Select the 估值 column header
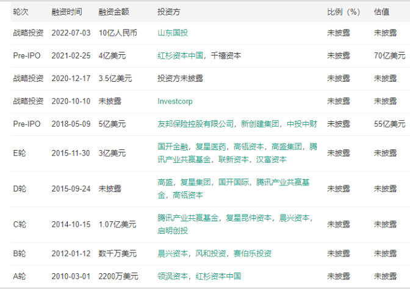The image size is (410, 289). pos(381,12)
